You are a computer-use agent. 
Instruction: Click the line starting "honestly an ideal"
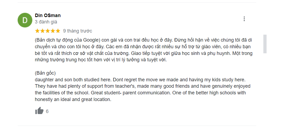point(73,99)
